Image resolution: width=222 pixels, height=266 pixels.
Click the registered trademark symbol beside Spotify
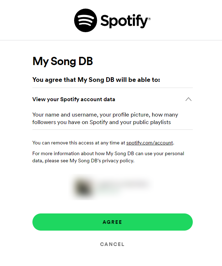(x=149, y=19)
